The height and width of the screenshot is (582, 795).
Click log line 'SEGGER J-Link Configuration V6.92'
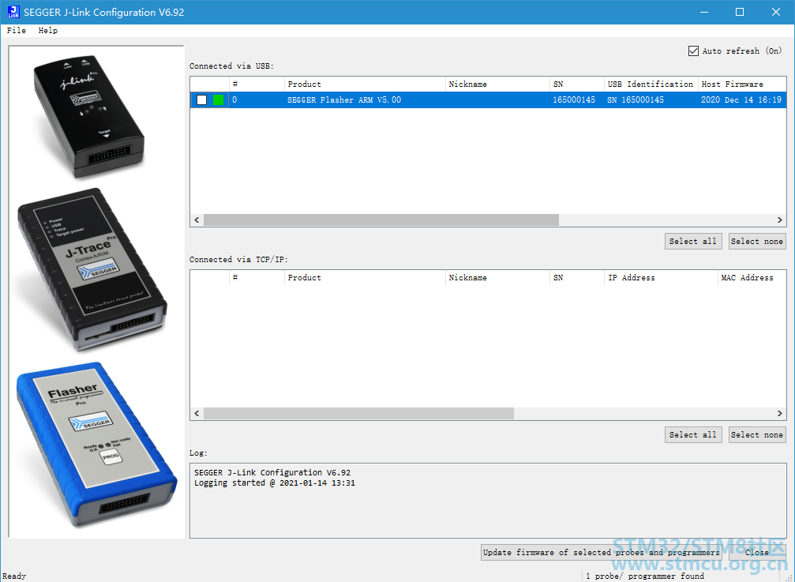coord(272,472)
